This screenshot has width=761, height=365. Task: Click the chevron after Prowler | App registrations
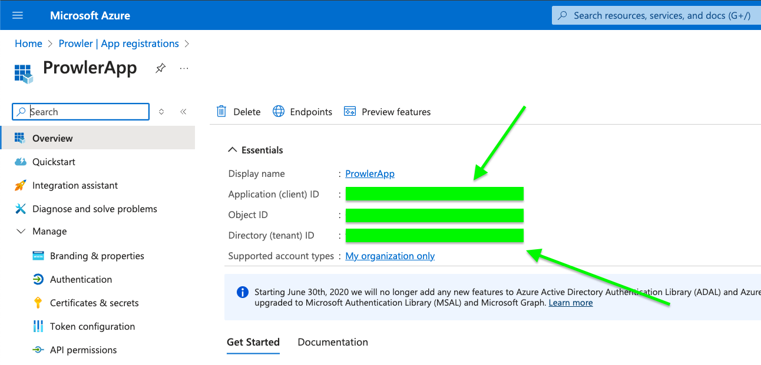click(187, 43)
